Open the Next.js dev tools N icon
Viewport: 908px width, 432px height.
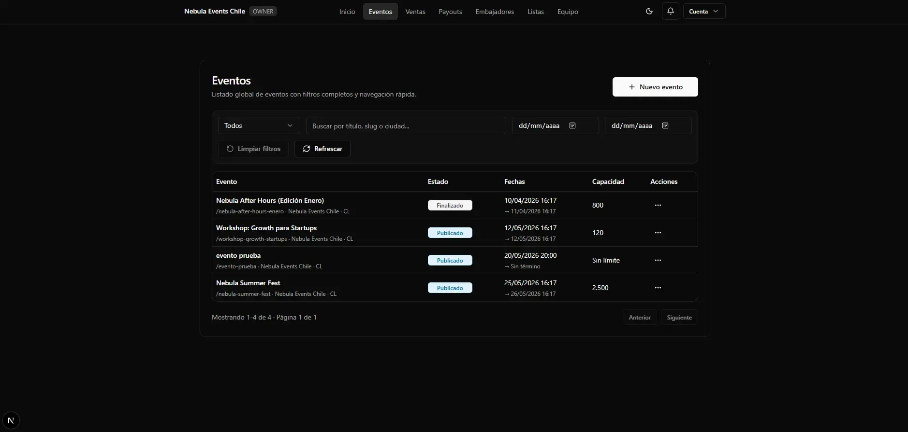[x=11, y=420]
